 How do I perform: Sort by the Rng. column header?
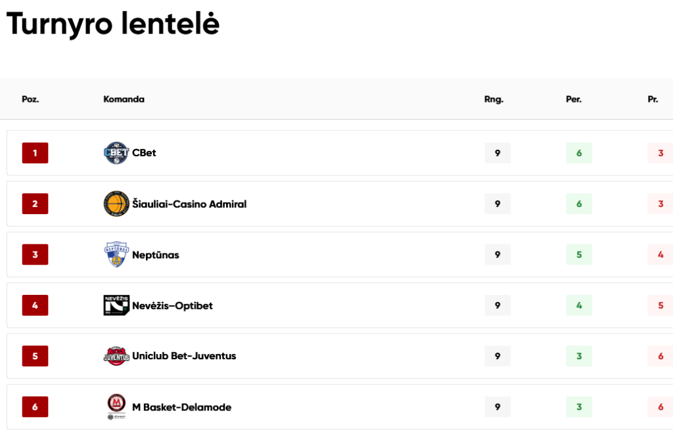point(494,99)
